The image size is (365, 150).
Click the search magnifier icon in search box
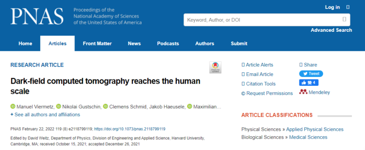click(x=345, y=19)
